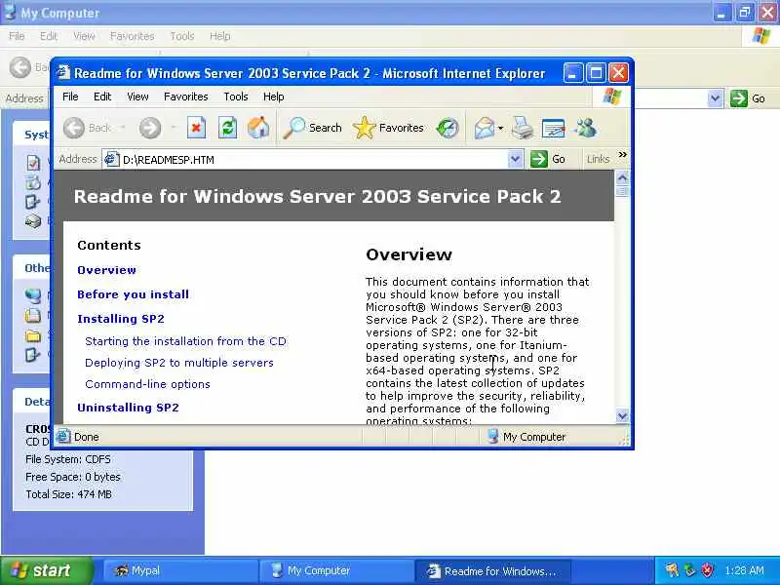Follow the Overview contents link

pyautogui.click(x=106, y=270)
